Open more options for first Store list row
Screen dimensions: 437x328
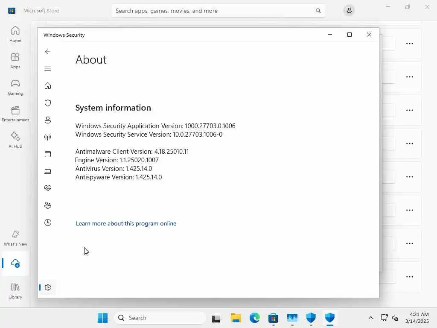pos(409,44)
